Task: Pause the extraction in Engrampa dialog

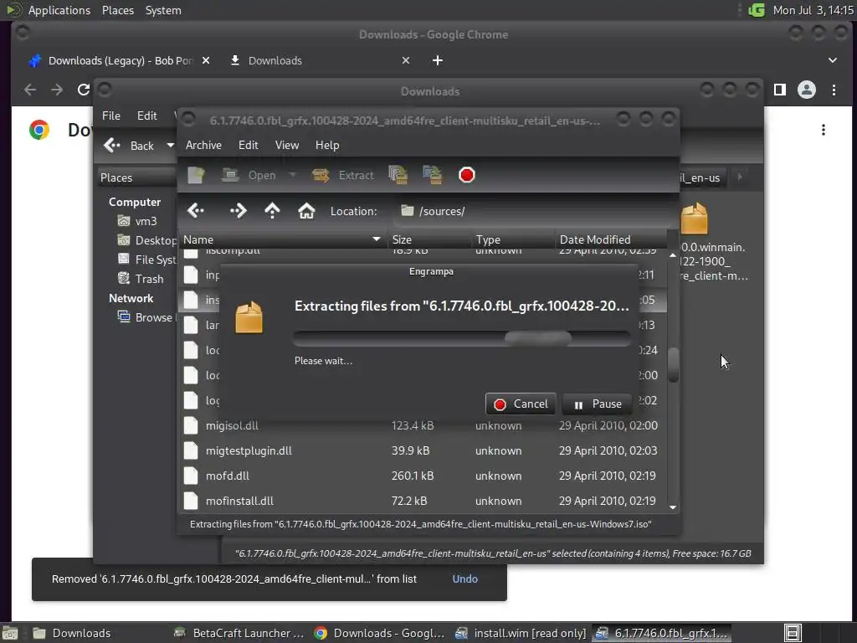Action: 597,404
